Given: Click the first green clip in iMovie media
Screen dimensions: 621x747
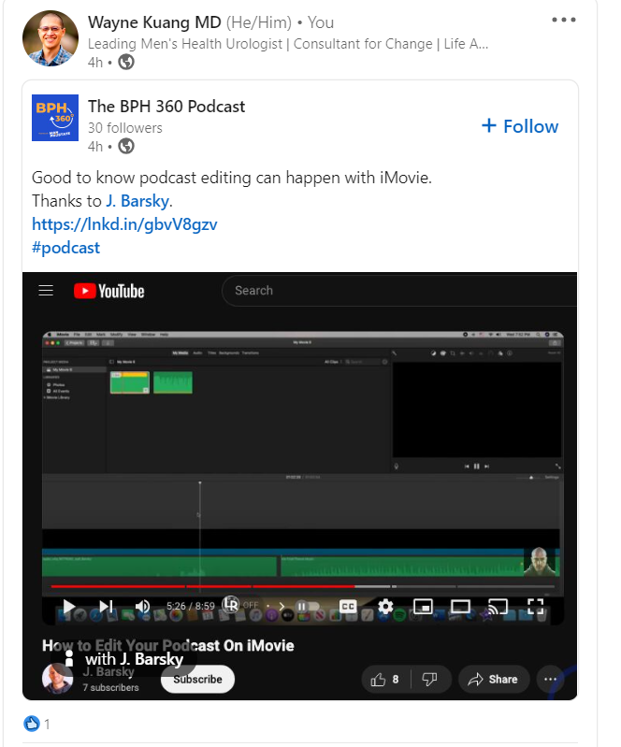Looking at the screenshot, I should point(130,382).
